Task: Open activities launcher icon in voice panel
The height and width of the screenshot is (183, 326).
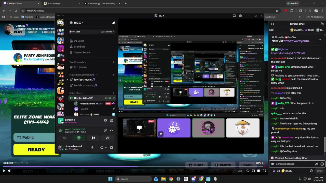Action: pos(93,138)
